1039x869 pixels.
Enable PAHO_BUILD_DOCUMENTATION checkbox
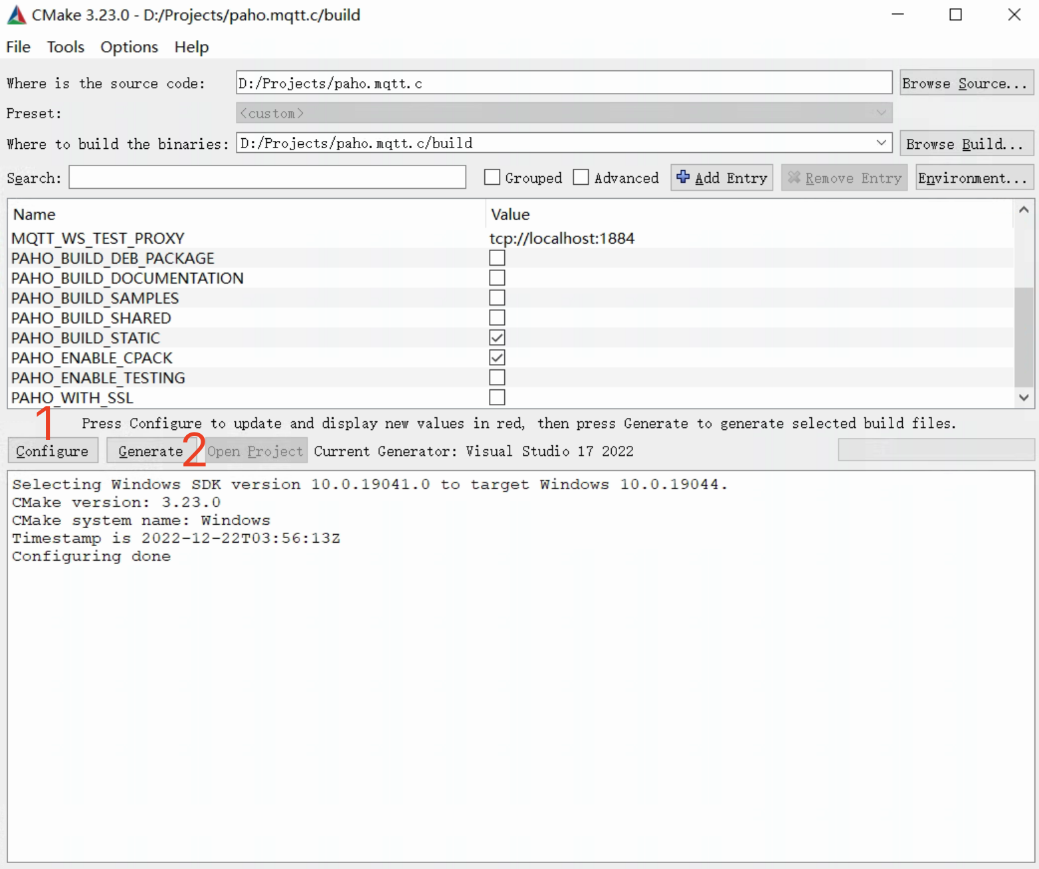coord(497,278)
